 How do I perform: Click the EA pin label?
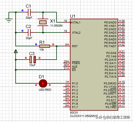pyautogui.click(x=74, y=70)
